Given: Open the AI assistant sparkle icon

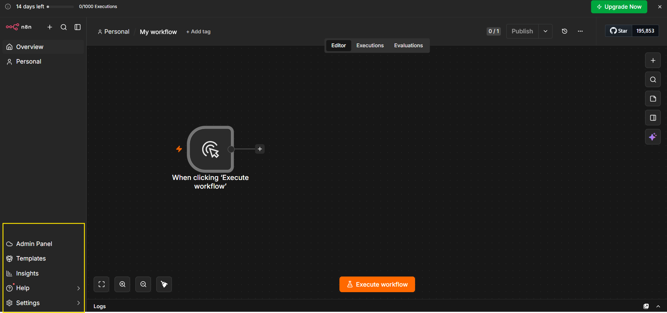Looking at the screenshot, I should (x=653, y=137).
